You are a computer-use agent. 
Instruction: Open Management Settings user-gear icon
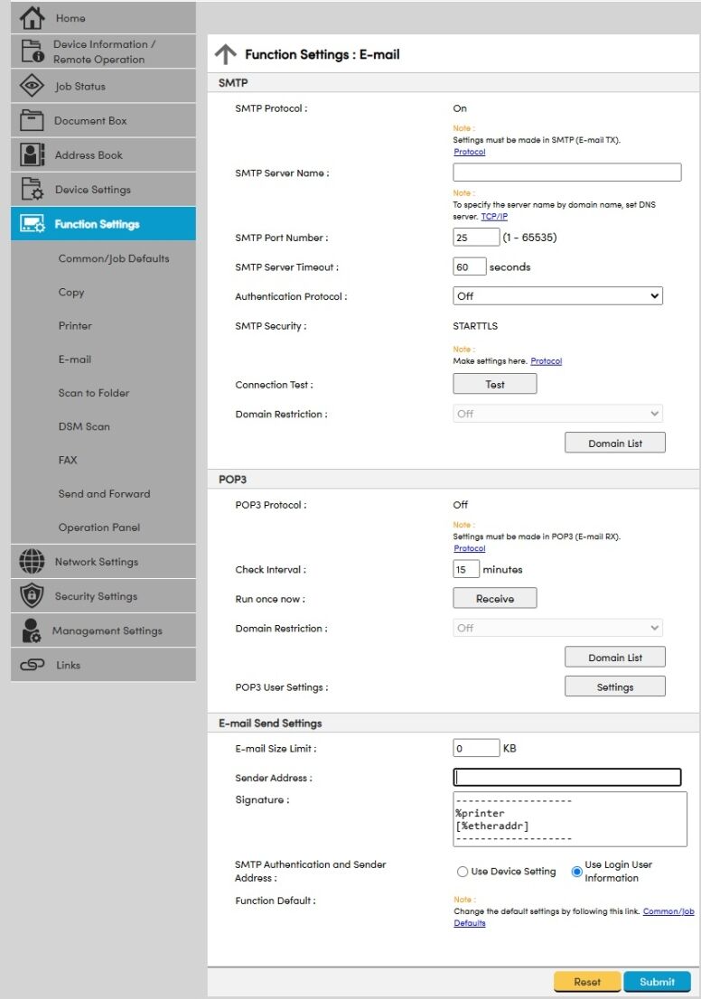pyautogui.click(x=32, y=630)
